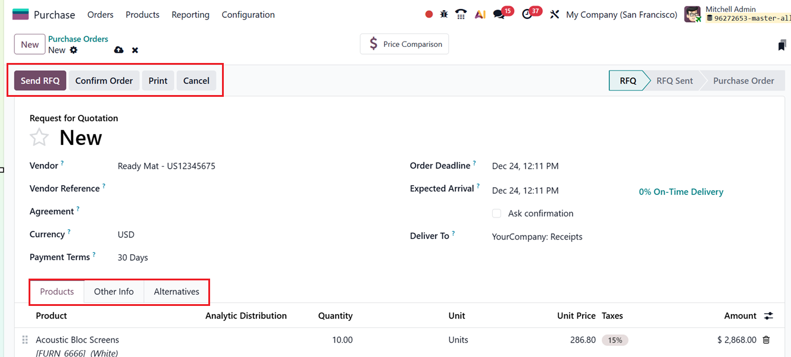The height and width of the screenshot is (357, 791).
Task: Toggle the bookmark at top right
Action: [x=781, y=45]
